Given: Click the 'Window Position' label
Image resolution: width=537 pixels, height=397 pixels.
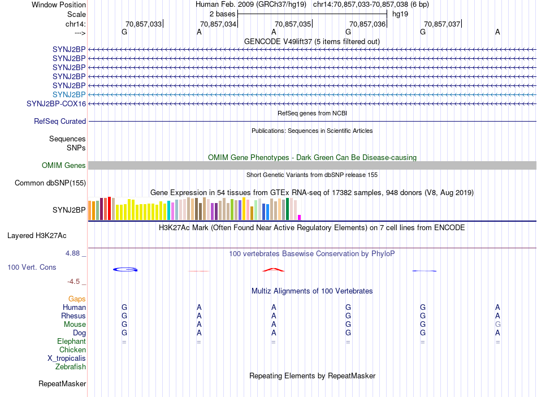Looking at the screenshot, I should [x=59, y=5].
